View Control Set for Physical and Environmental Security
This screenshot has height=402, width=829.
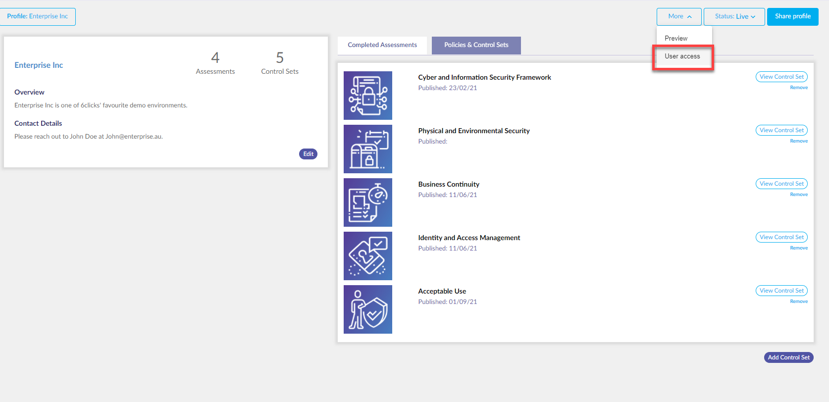pos(782,130)
